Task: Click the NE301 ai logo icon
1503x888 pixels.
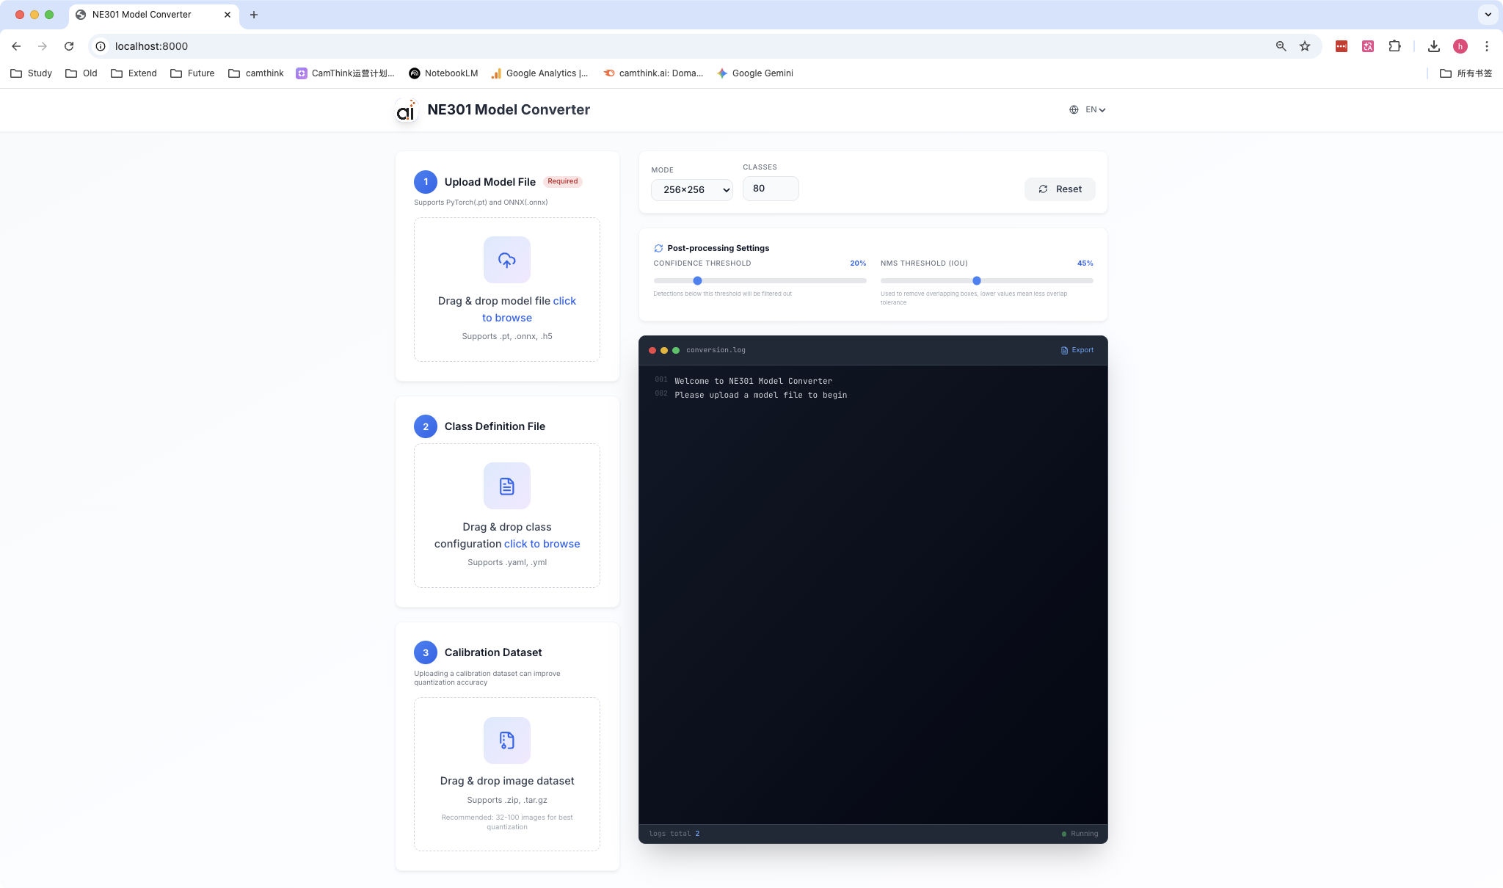Action: [406, 110]
